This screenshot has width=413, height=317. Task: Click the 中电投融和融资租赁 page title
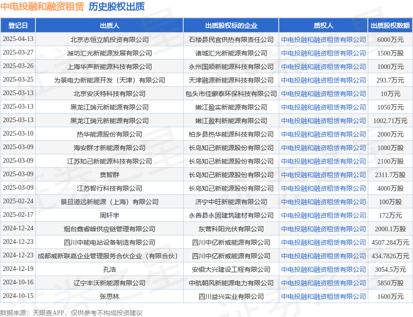point(42,7)
